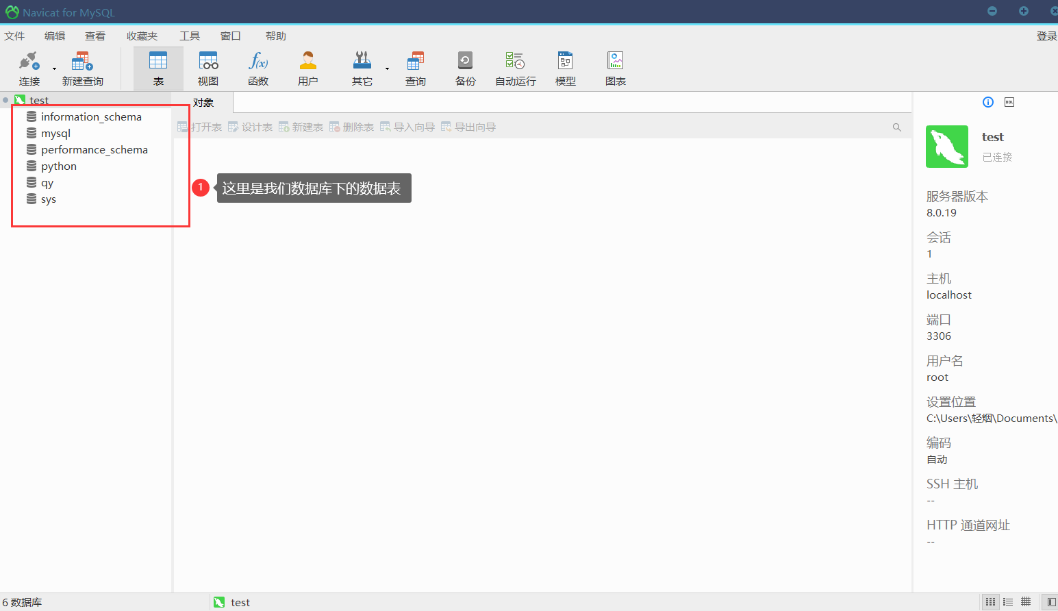Open the Tools menu
Screen dimensions: 1058x611
coord(190,36)
